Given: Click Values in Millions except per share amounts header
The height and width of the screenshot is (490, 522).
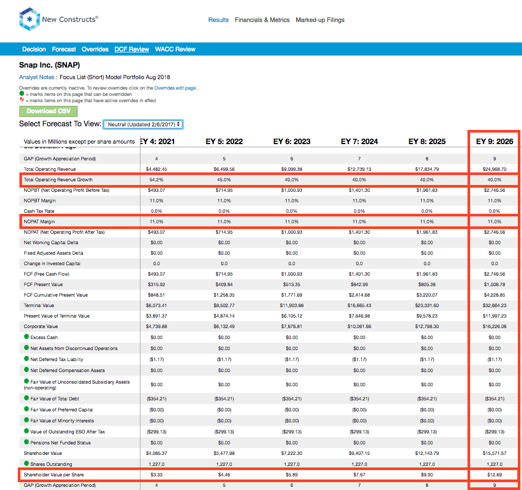Looking at the screenshot, I should pyautogui.click(x=79, y=142).
